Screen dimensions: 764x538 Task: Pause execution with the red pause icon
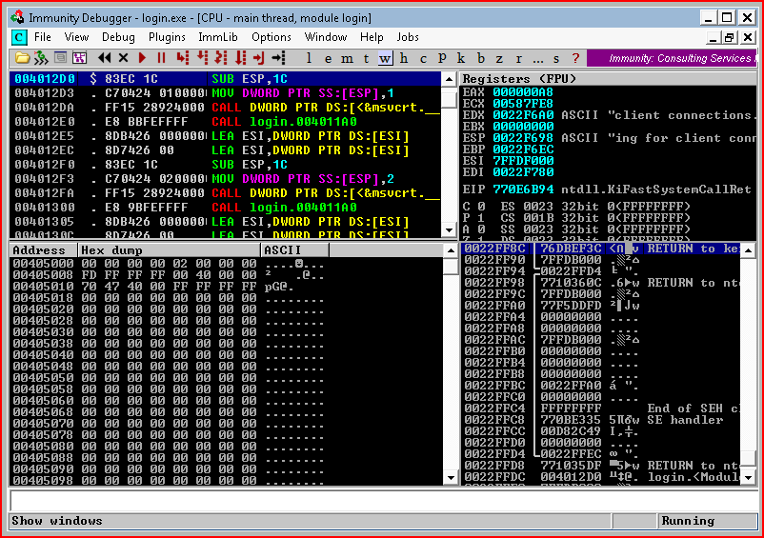[x=161, y=58]
